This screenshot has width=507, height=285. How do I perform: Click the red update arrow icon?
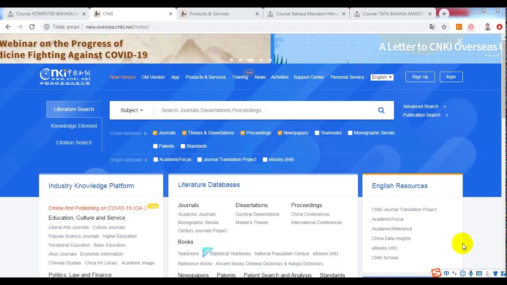click(x=499, y=27)
